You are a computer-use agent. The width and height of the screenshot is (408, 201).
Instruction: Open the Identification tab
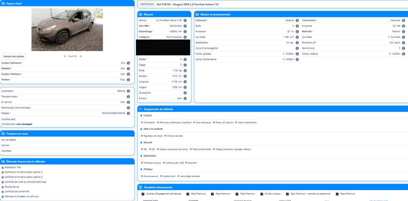[147, 4]
